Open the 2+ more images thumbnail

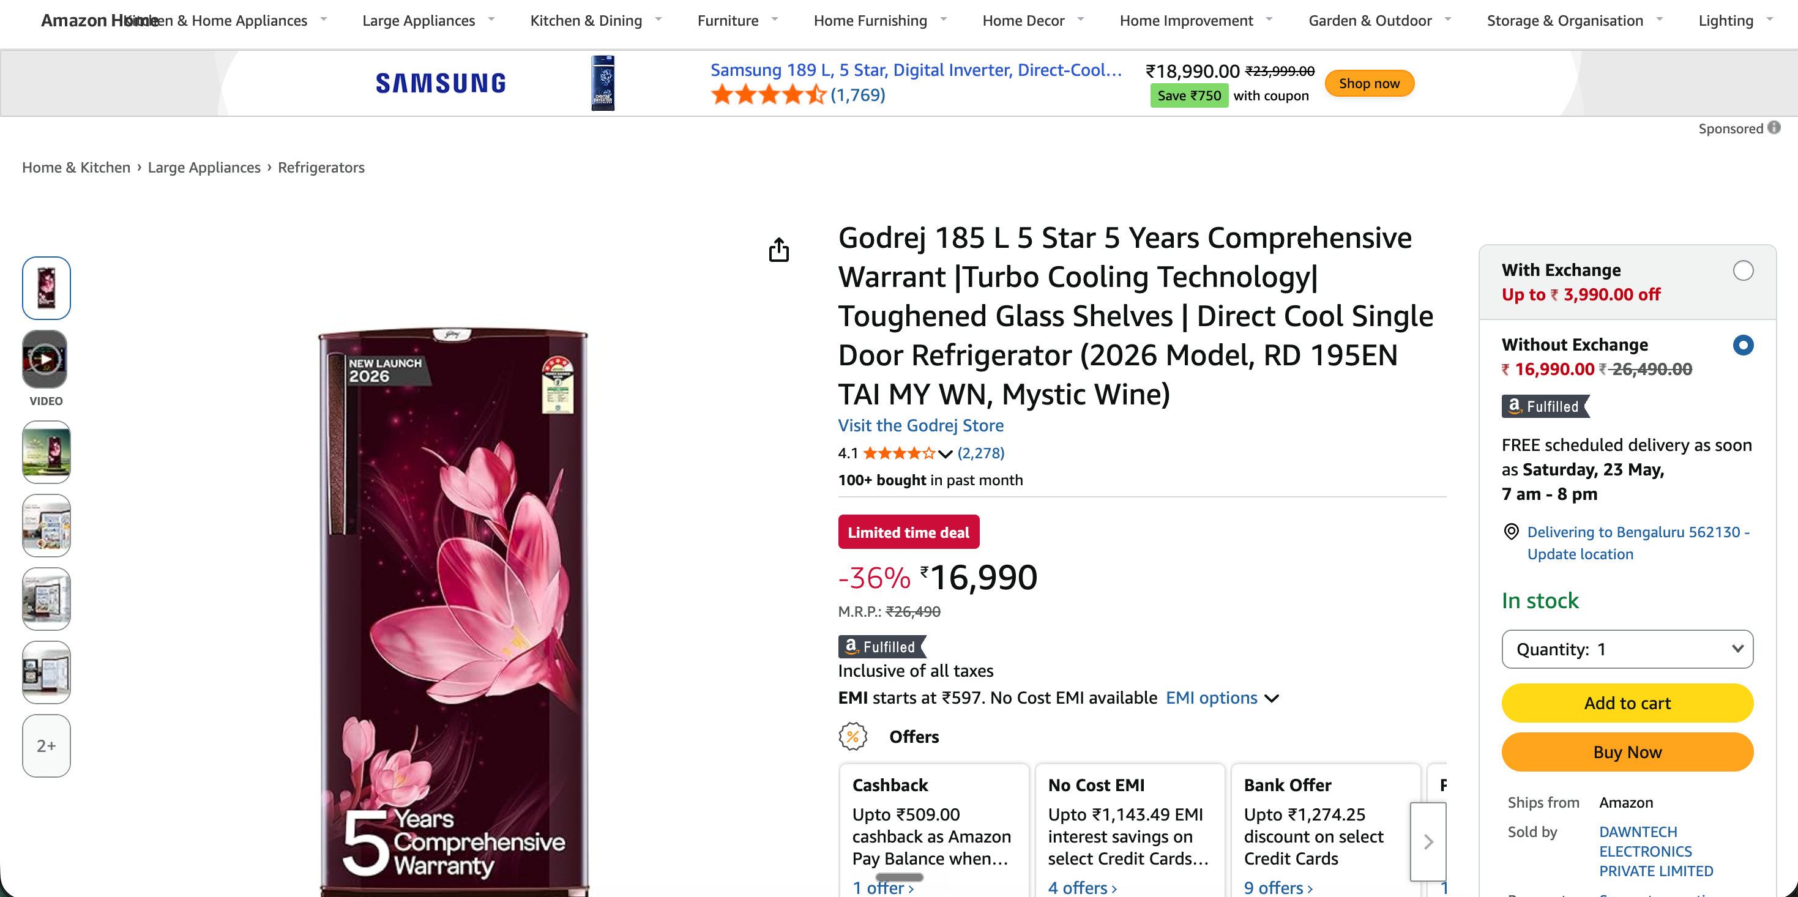46,745
